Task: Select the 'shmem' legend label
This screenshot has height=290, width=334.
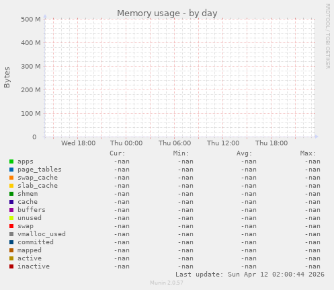Action: tap(28, 194)
